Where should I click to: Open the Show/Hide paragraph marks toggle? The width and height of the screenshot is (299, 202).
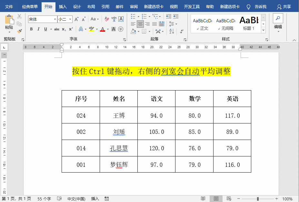pyautogui.click(x=181, y=31)
